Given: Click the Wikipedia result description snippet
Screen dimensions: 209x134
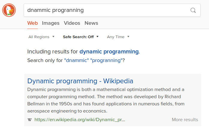Looking at the screenshot, I should click(106, 100).
